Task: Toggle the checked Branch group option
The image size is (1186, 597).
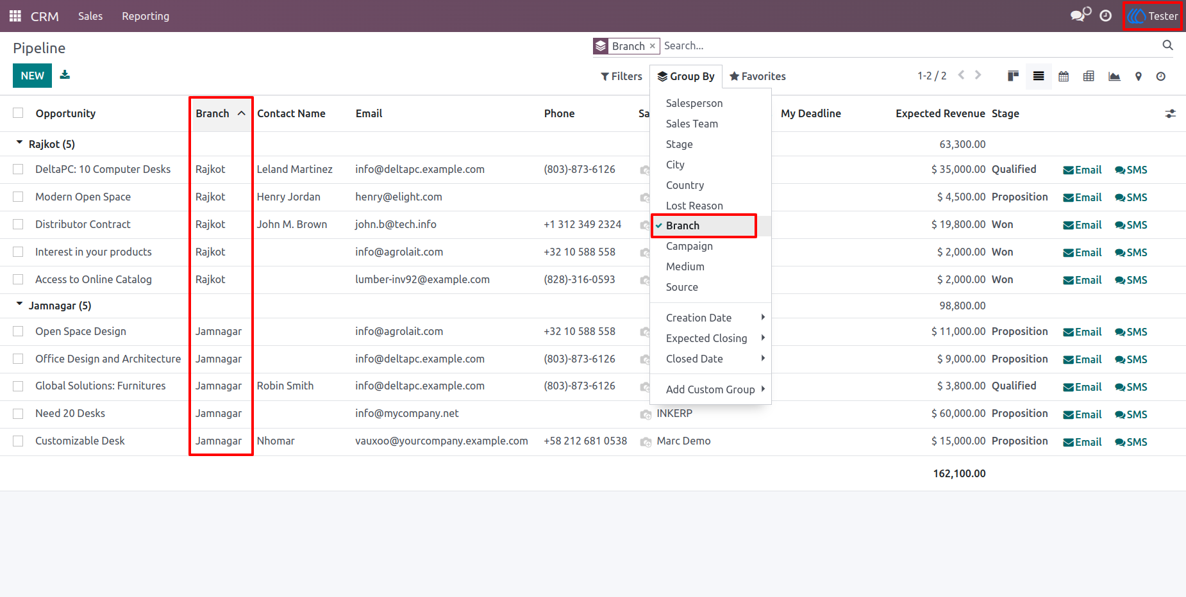Action: pos(710,225)
